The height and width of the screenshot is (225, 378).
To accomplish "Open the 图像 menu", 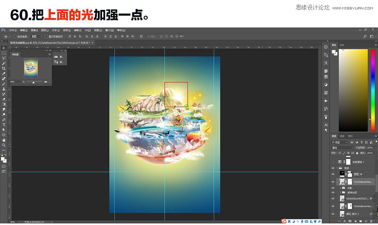I will click(x=34, y=30).
